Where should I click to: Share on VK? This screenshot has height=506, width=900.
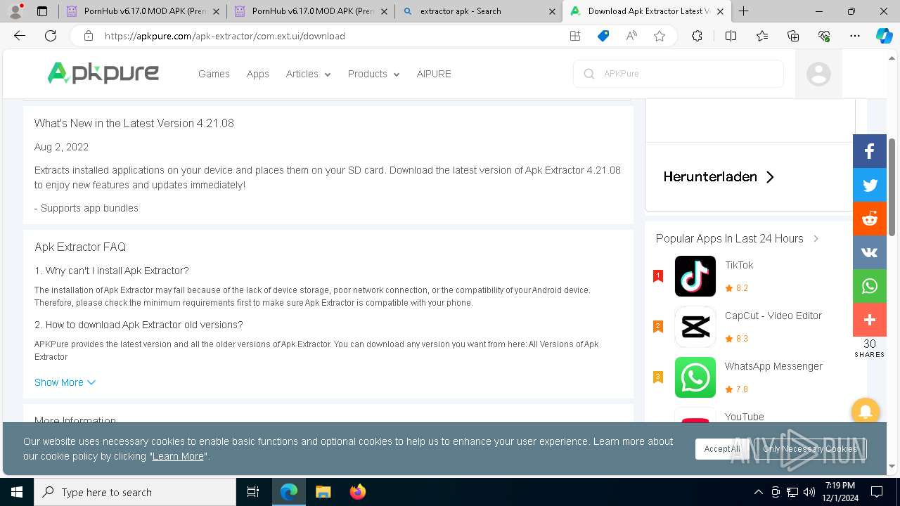pos(870,252)
